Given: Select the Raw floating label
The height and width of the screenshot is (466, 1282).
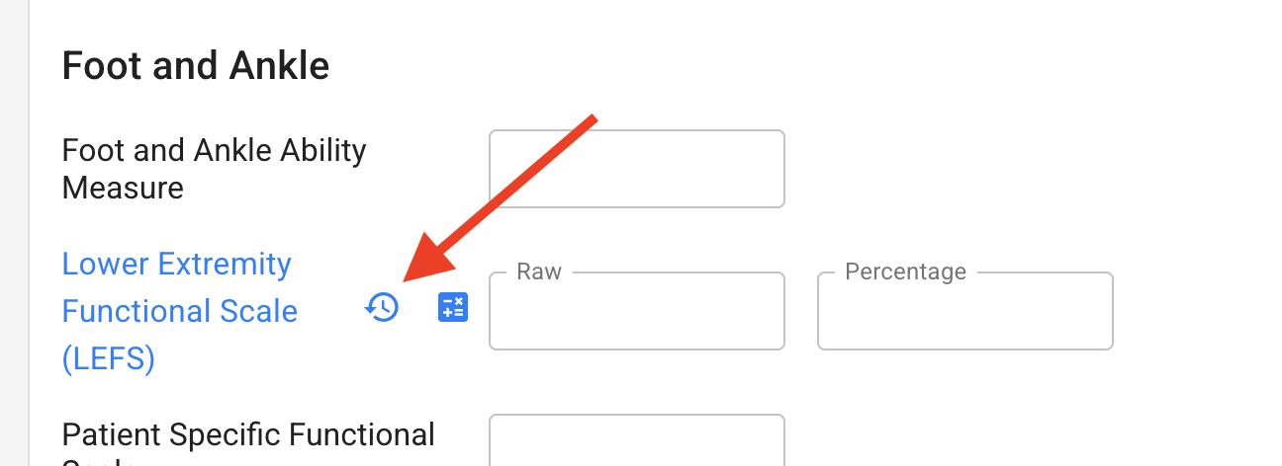Looking at the screenshot, I should coord(539,272).
